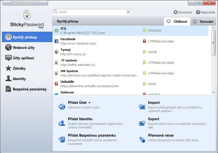218x153 pixels.
Task: Click the Přenosná verze button
Action: (x=161, y=135)
